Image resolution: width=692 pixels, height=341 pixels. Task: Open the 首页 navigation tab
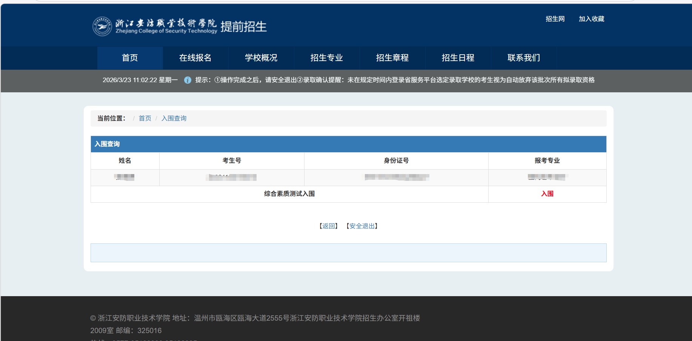pyautogui.click(x=130, y=58)
